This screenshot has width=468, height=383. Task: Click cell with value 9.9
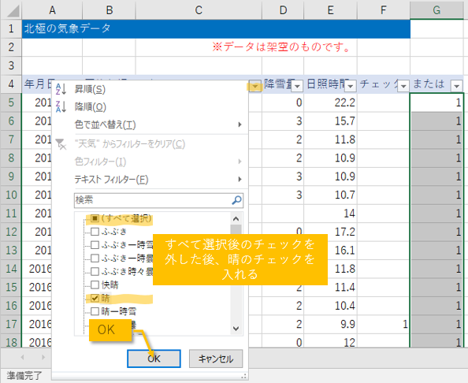[330, 324]
